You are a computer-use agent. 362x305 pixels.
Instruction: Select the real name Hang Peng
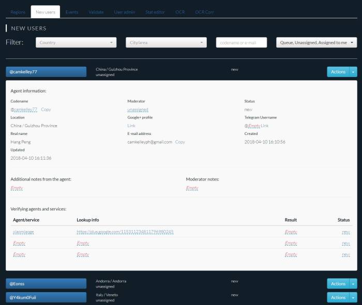[x=21, y=142]
